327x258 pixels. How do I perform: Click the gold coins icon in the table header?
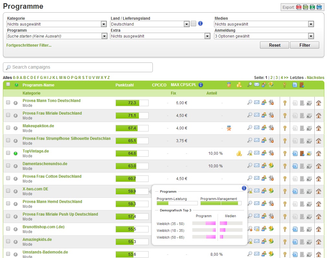(x=239, y=85)
